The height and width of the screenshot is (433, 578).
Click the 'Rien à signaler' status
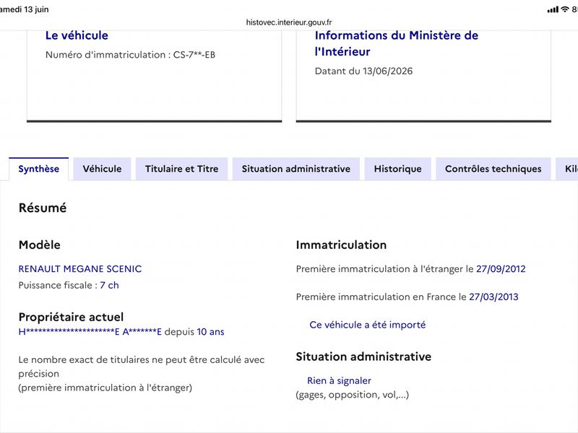click(x=339, y=381)
